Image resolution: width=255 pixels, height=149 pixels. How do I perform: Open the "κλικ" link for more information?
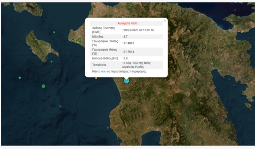click(x=103, y=72)
